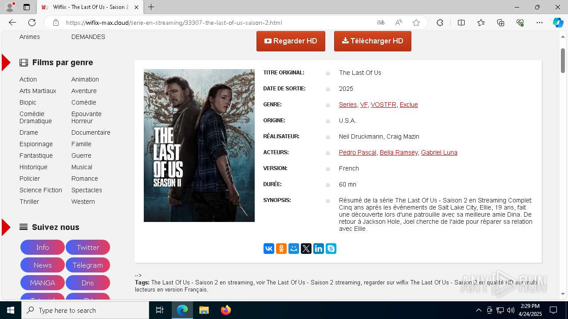Select the Wiflix Last Of Us tab
The width and height of the screenshot is (568, 319).
(90, 7)
